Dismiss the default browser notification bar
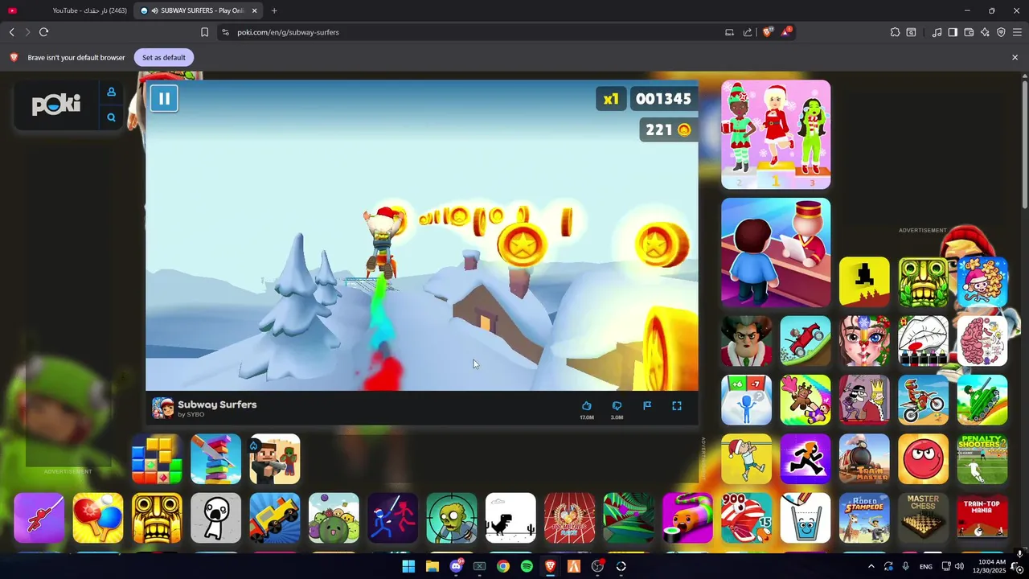 pyautogui.click(x=1015, y=57)
